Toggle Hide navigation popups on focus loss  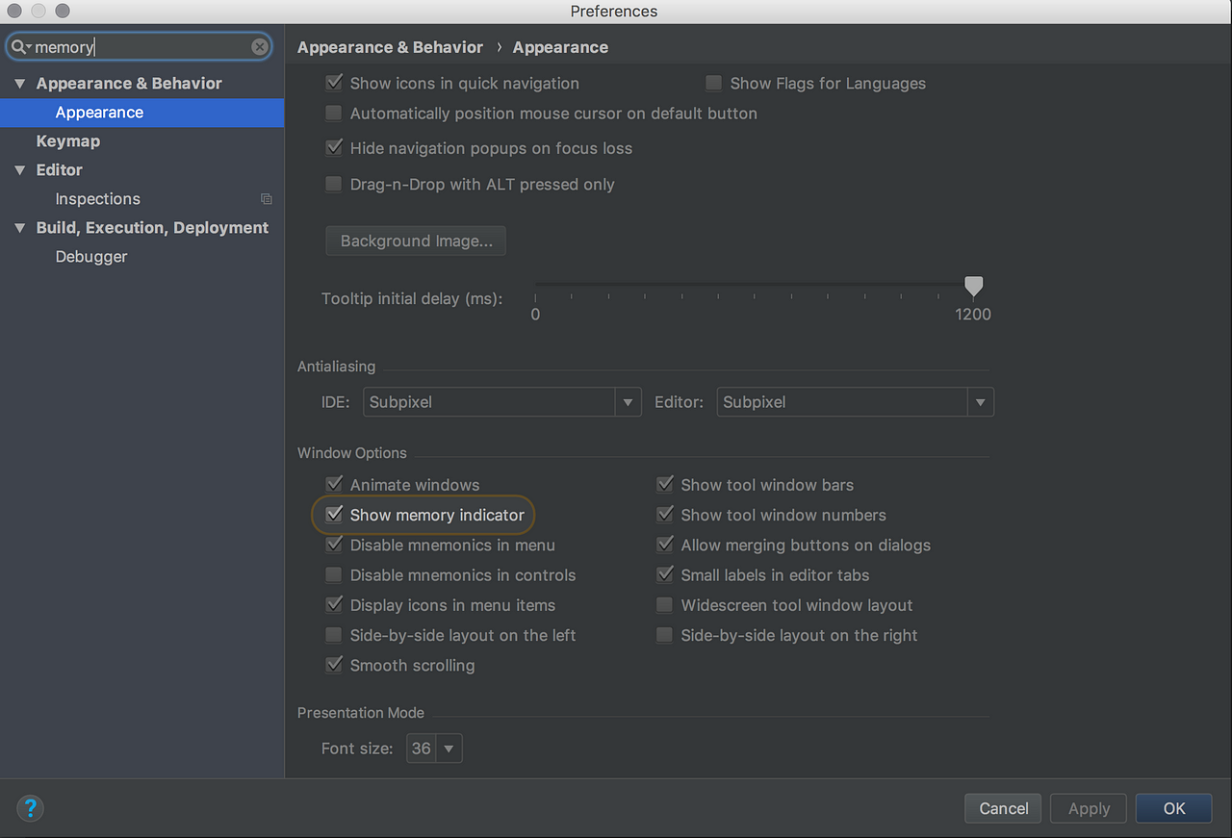click(334, 148)
